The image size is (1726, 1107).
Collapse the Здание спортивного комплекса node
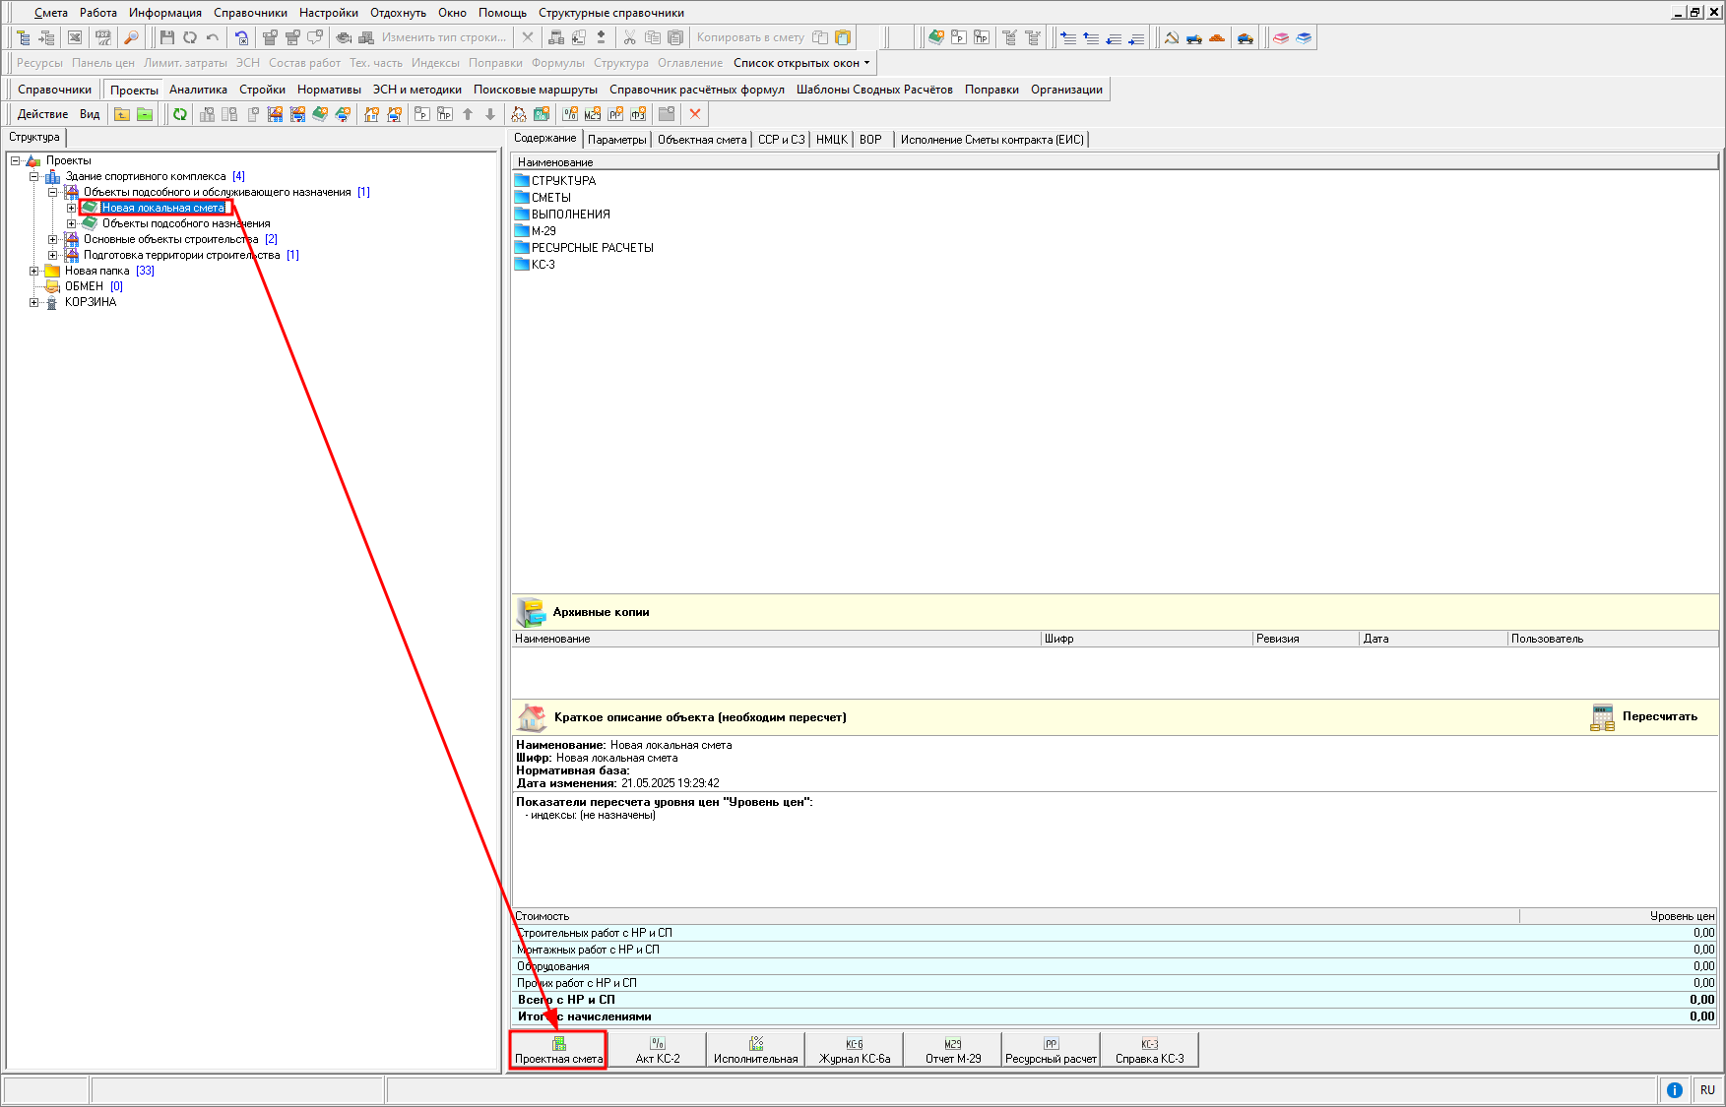[x=34, y=177]
